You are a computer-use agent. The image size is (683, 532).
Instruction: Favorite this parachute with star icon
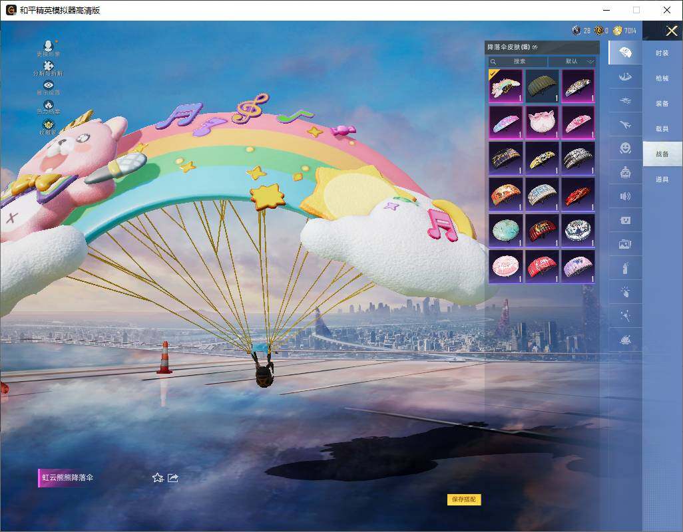tap(158, 477)
